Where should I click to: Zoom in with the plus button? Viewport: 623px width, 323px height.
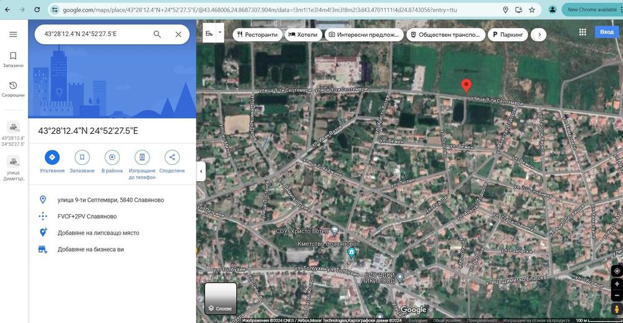617,284
